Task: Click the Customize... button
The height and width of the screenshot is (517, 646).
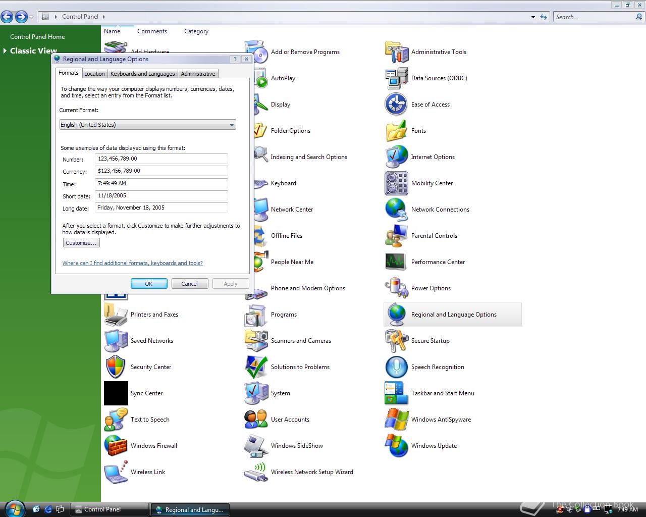Action: 81,243
